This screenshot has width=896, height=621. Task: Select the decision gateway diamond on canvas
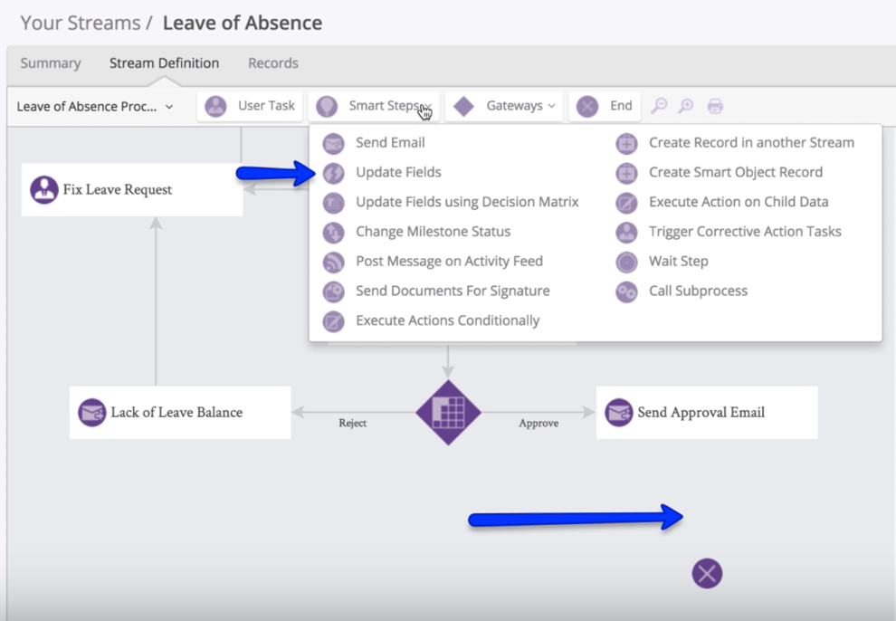point(448,412)
